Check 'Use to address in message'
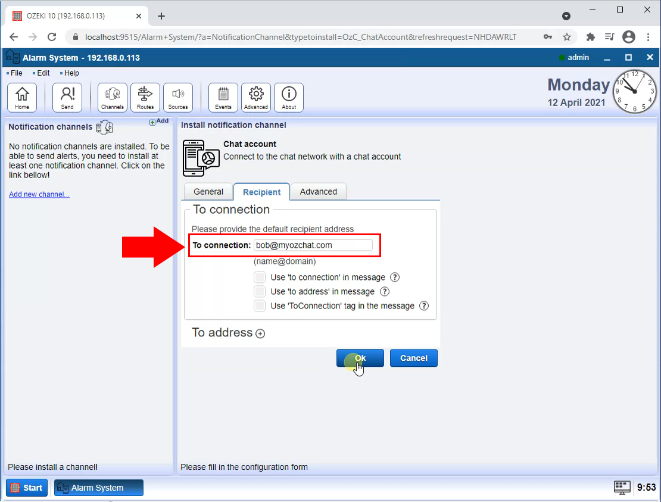The image size is (661, 502). (260, 291)
